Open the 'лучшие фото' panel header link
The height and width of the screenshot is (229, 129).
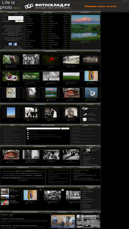click(86, 12)
